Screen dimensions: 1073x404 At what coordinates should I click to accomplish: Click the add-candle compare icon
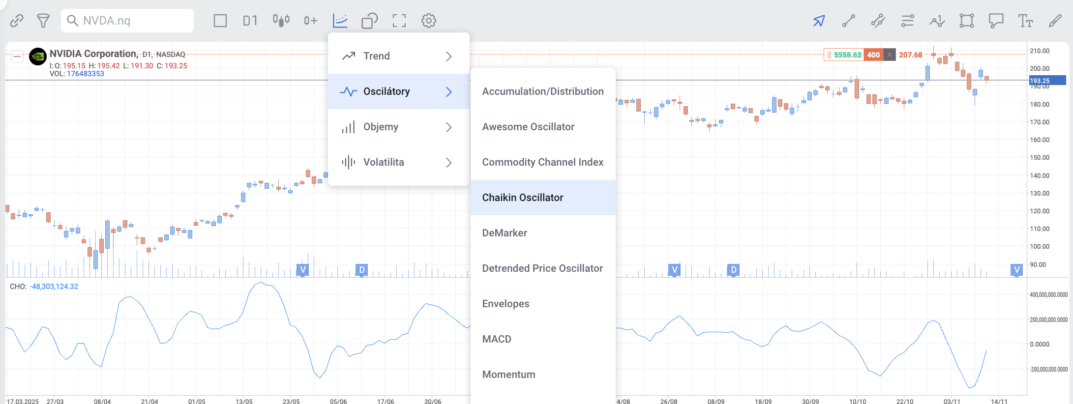pos(311,21)
